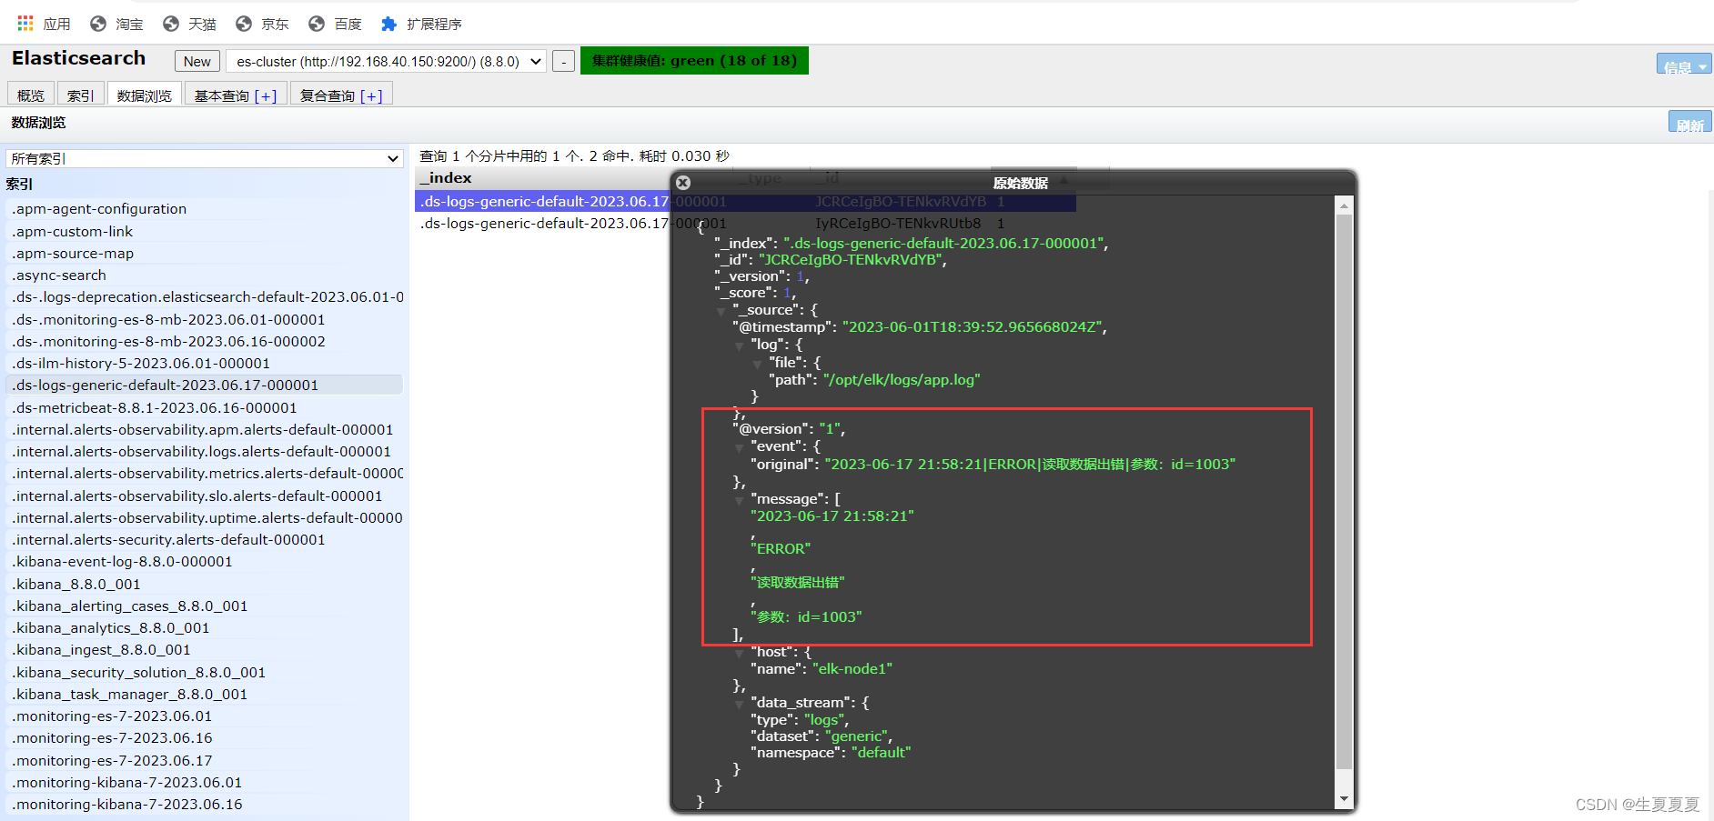This screenshot has height=821, width=1714.
Task: Select .internal.alerts-observability.apm.alerts-default-000001 index
Action: [204, 429]
